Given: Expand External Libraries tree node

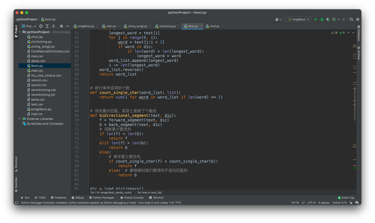Looking at the screenshot, I should click(20, 119).
